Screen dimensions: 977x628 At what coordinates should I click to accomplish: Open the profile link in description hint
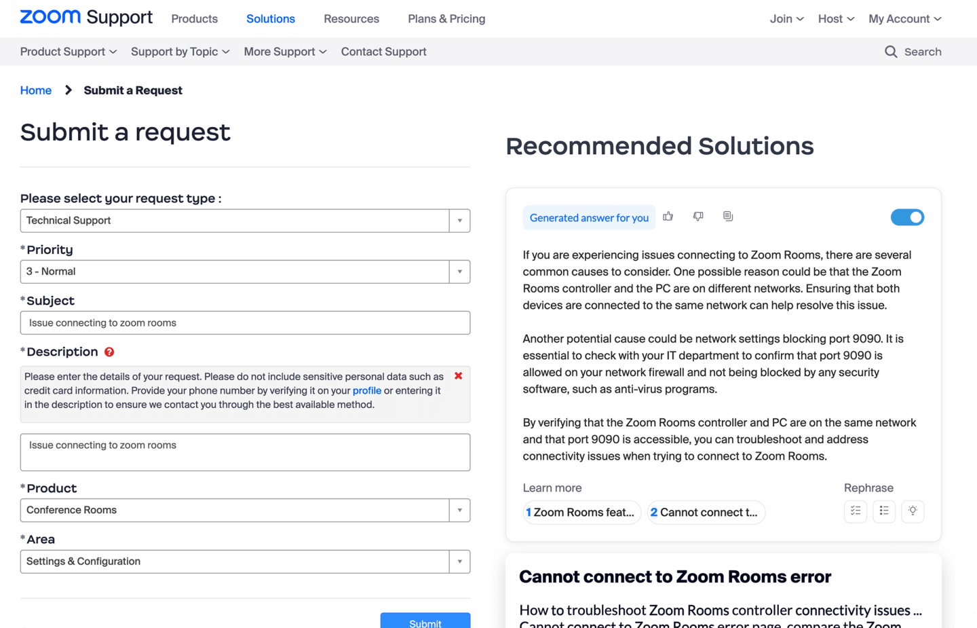pos(366,390)
